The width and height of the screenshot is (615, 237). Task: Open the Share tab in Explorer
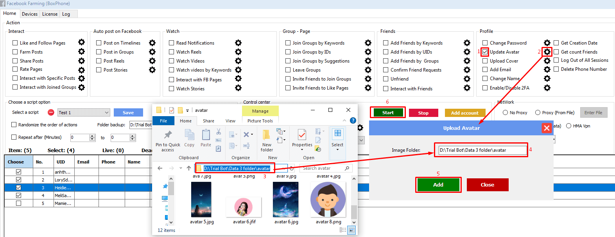click(x=208, y=121)
